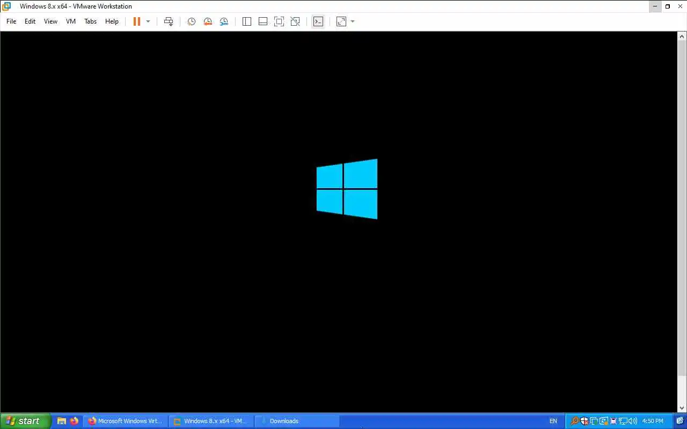Switch to Unity mode
Screen dimensions: 687x429
coord(295,21)
